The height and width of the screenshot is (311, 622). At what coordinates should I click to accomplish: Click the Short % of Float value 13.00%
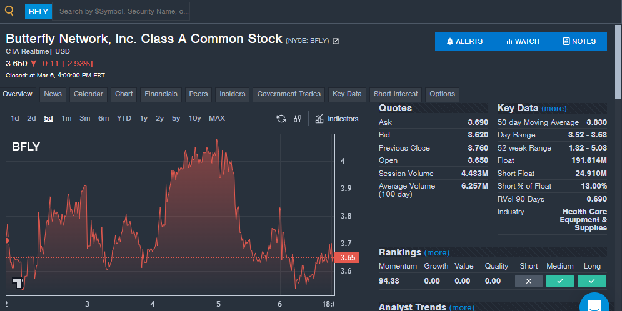[x=594, y=186]
